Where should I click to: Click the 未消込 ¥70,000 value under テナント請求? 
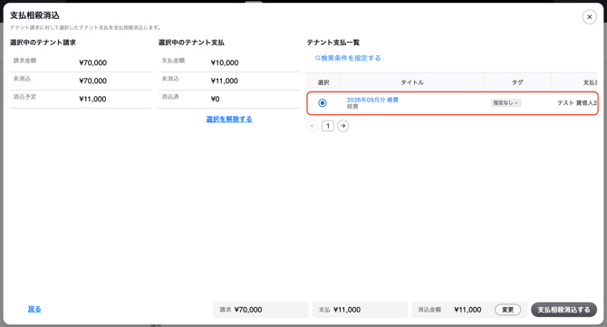93,81
